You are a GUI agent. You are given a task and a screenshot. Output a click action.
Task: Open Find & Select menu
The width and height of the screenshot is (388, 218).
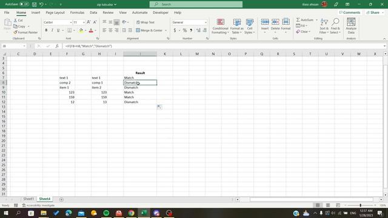click(x=335, y=26)
